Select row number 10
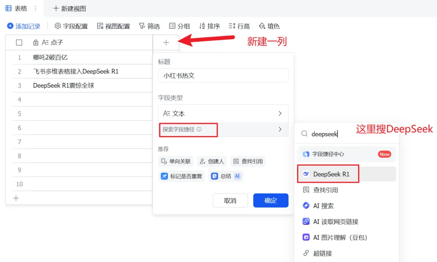 tap(19, 184)
